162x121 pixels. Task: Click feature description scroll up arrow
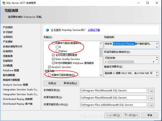[x=157, y=44]
